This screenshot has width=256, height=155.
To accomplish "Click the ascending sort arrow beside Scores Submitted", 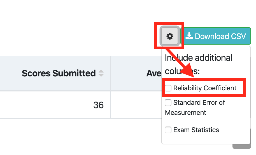I will click(x=101, y=71).
